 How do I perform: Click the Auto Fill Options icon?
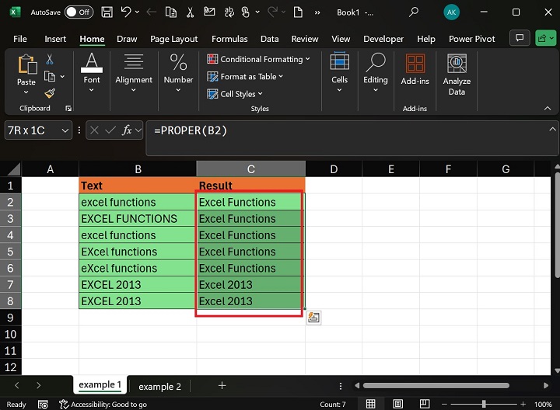[x=314, y=317]
